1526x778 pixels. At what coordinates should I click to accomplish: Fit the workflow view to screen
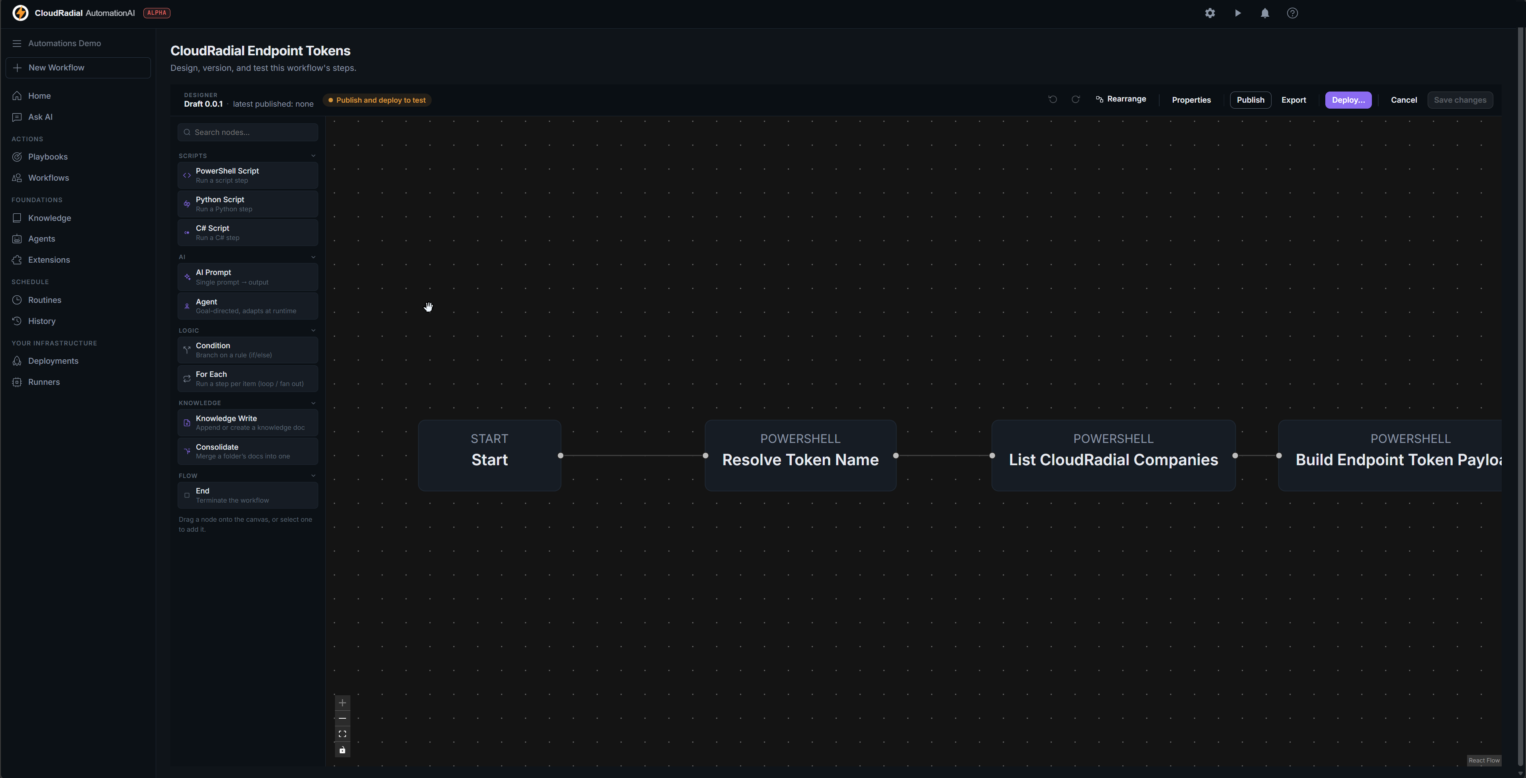coord(342,734)
